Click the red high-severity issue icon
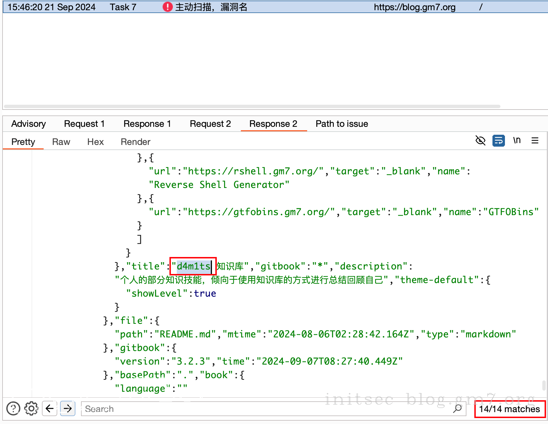 (167, 7)
